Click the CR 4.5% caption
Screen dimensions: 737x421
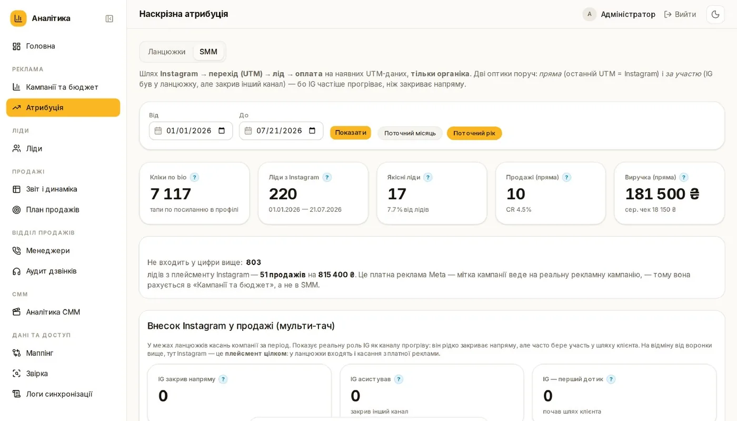coord(519,210)
